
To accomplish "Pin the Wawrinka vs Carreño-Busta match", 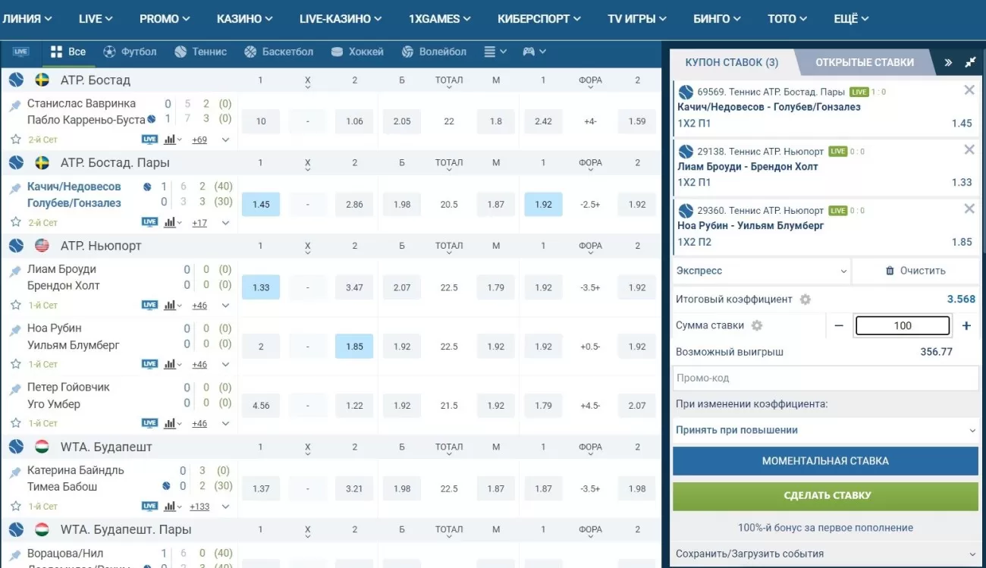I will 15,106.
